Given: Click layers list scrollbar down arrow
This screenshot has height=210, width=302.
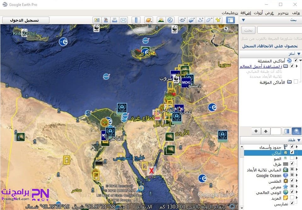Looking at the screenshot, I should coord(242,208).
